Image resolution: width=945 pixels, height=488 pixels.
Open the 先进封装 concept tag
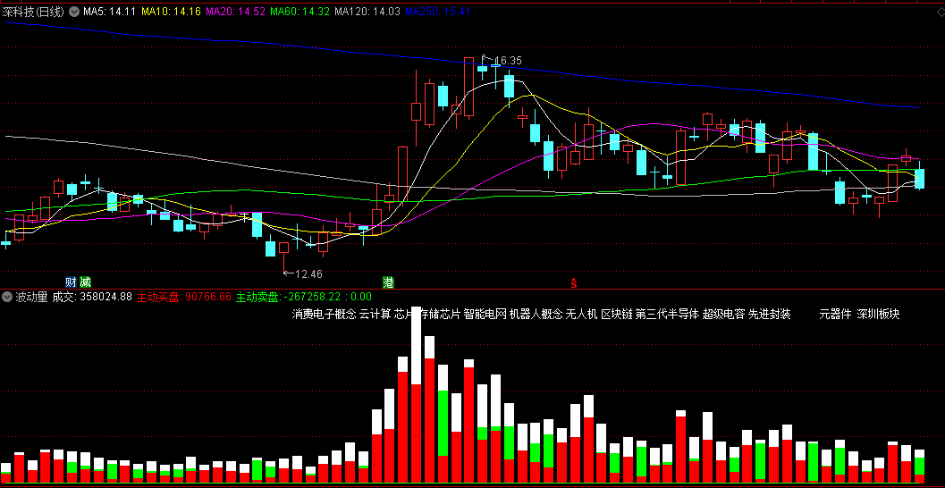(x=769, y=314)
